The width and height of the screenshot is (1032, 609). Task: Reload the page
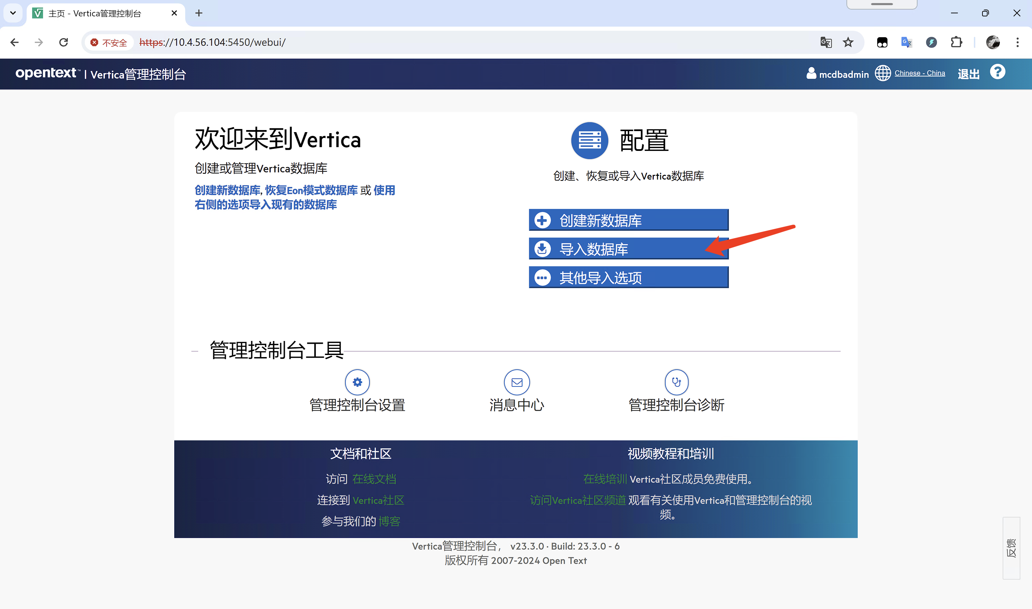[64, 42]
